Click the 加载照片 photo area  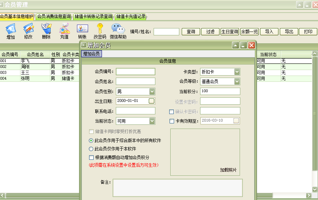coord(205,152)
